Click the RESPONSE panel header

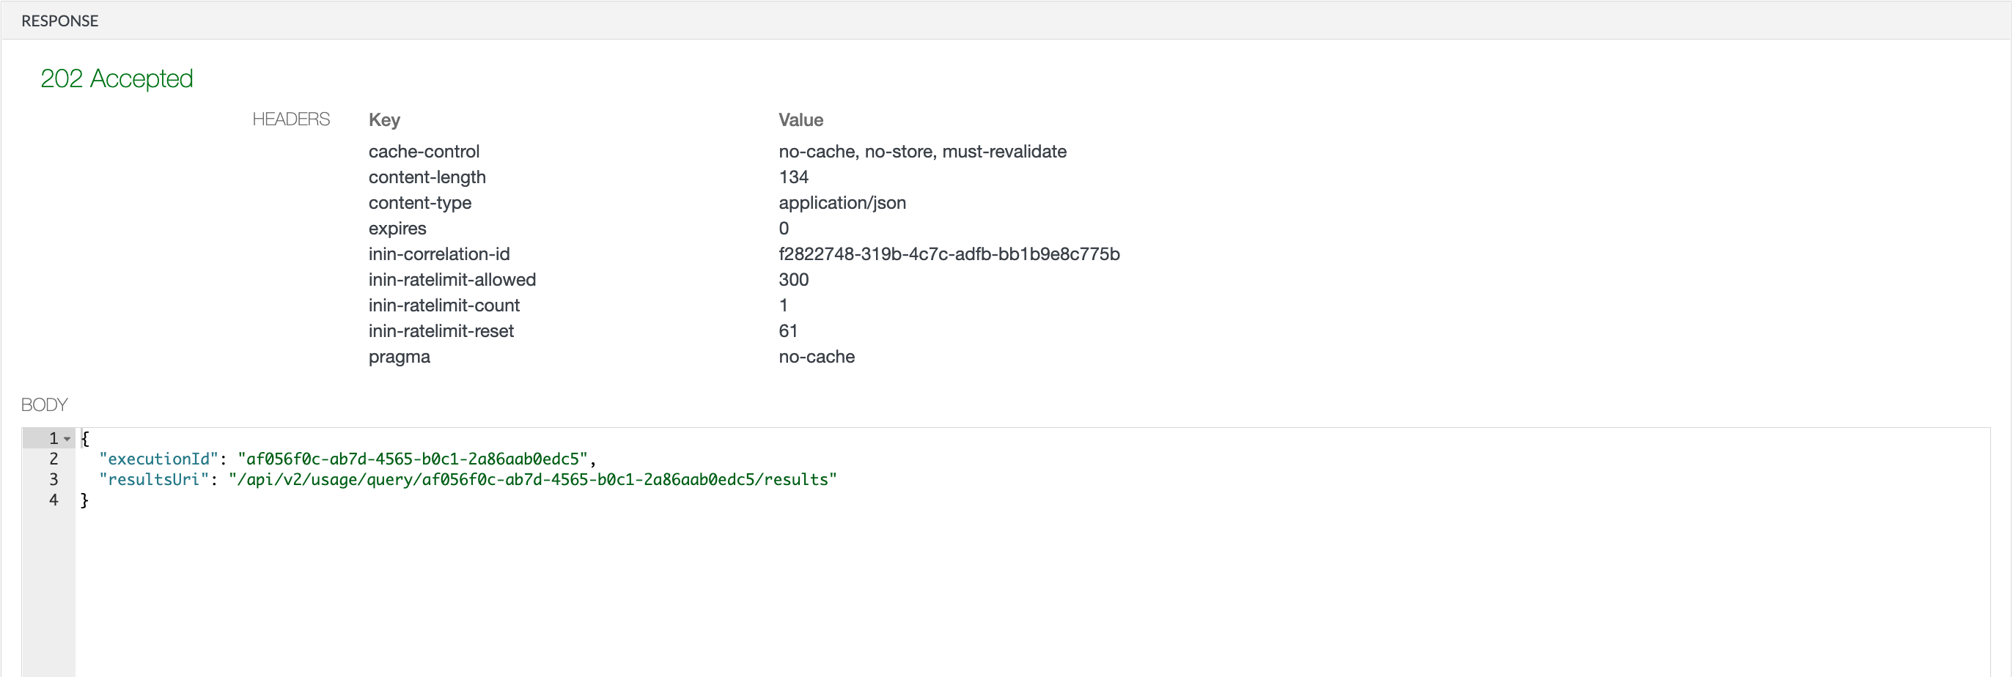coord(60,21)
